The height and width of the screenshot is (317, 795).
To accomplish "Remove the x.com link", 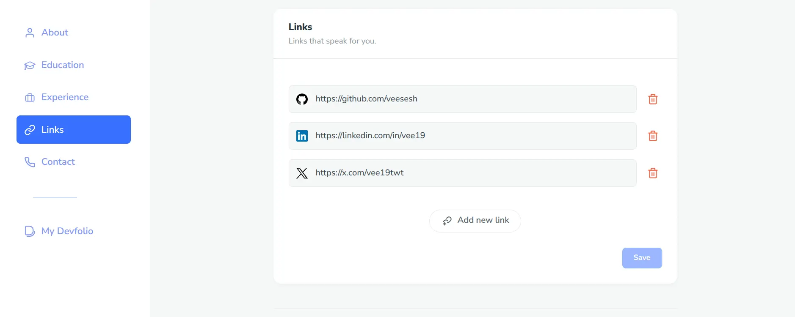I will tap(653, 173).
